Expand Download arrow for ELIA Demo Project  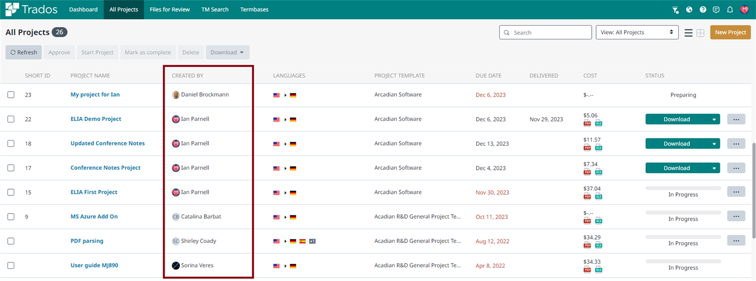pos(714,119)
